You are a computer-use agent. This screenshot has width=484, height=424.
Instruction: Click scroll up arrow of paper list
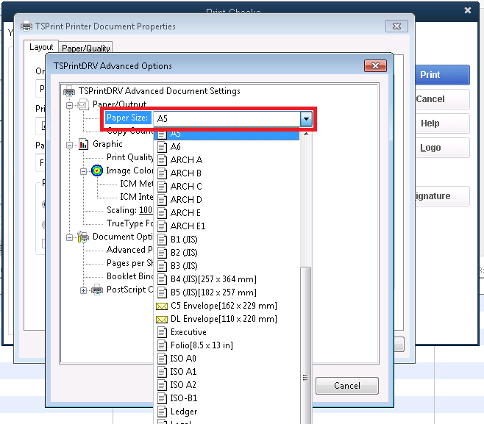click(x=306, y=134)
